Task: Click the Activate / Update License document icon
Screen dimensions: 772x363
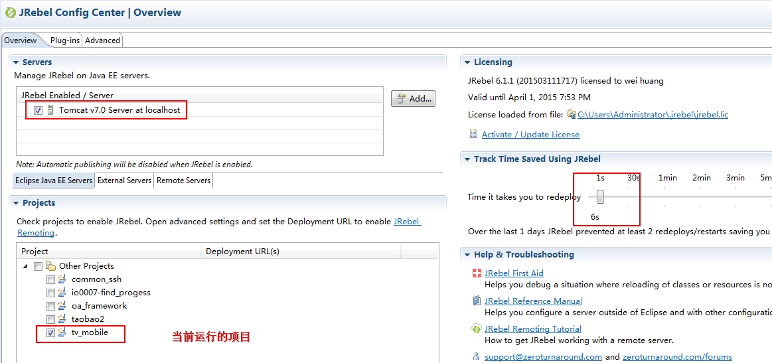Action: tap(473, 134)
